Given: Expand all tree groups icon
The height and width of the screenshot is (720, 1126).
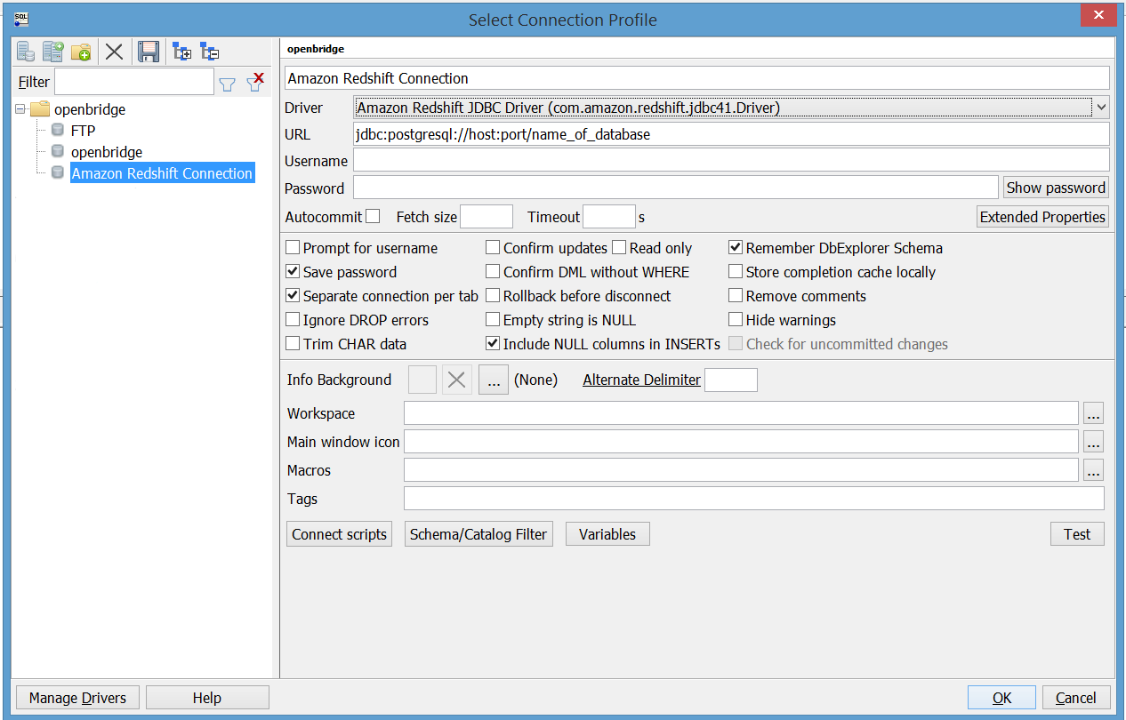Looking at the screenshot, I should (x=182, y=52).
